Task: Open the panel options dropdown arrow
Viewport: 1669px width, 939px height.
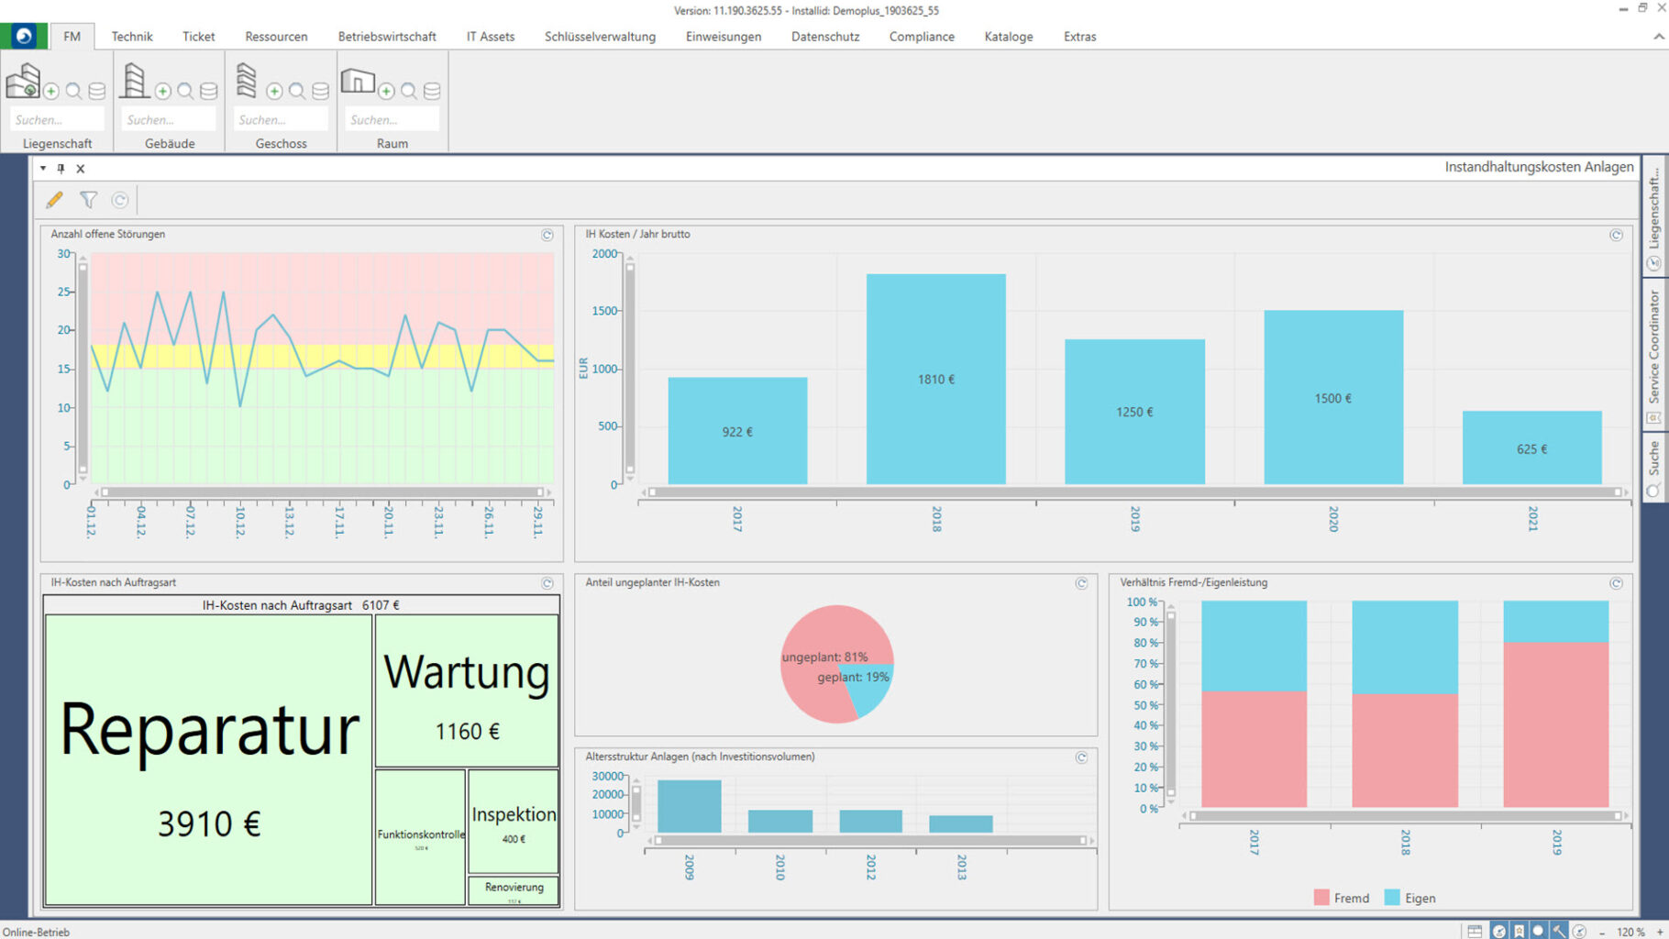Action: click(43, 169)
